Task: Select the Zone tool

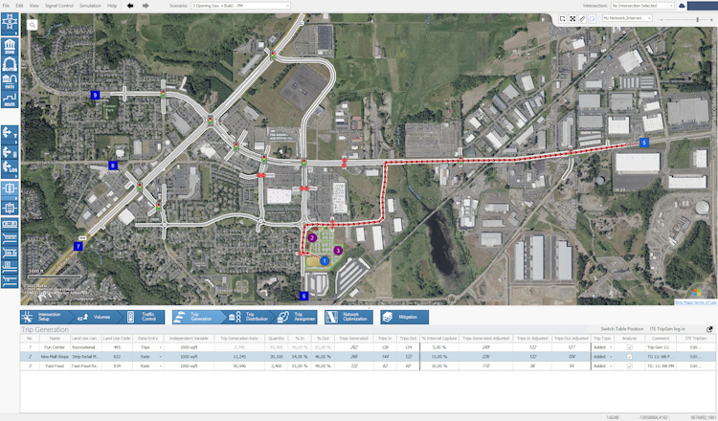Action: 10,46
